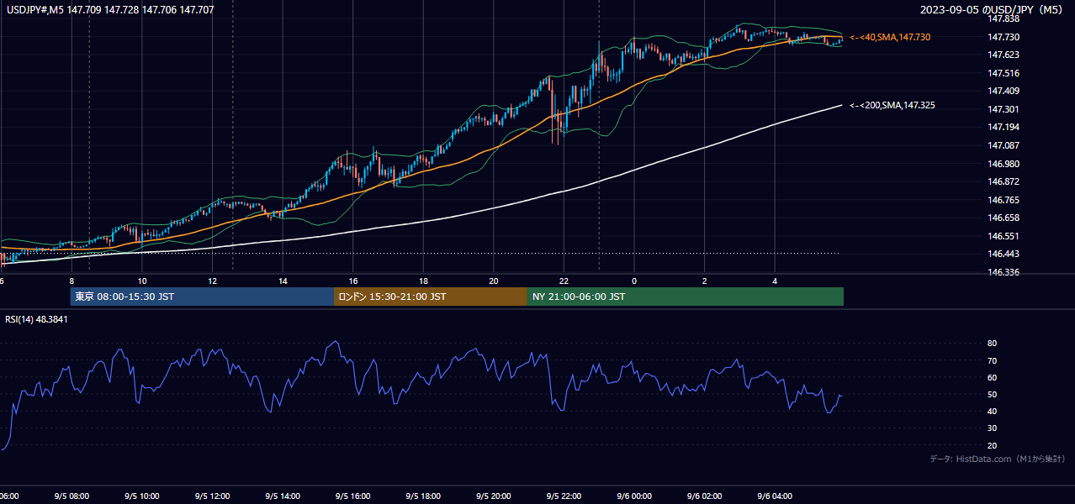Click the 9/5 08:00 bottom date label

tap(71, 496)
